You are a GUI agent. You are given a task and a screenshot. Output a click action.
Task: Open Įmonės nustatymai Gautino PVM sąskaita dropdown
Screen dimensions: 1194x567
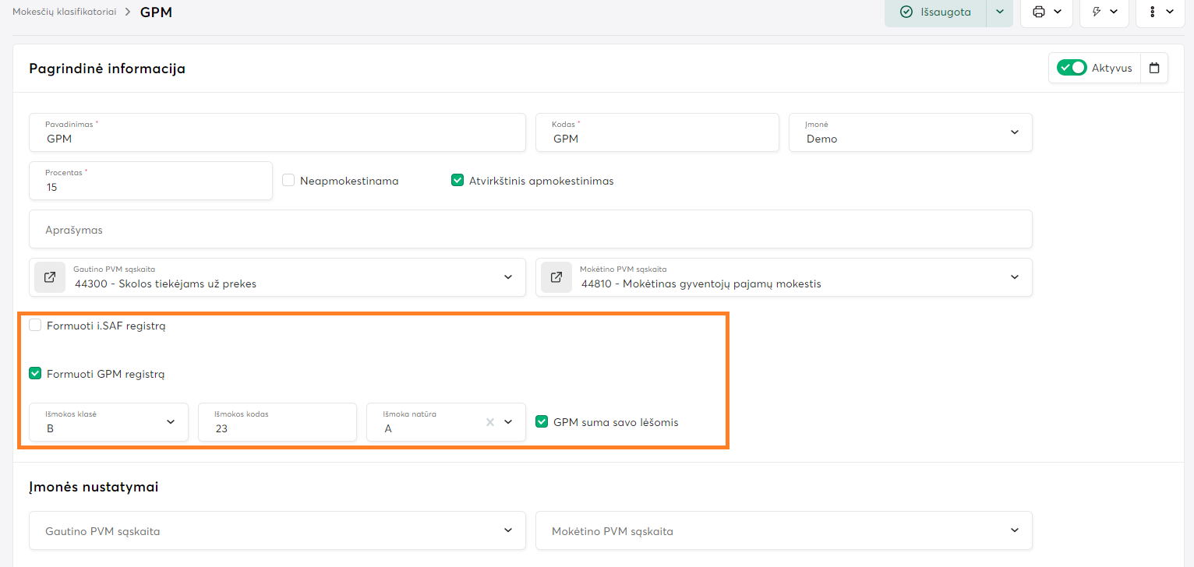point(277,530)
